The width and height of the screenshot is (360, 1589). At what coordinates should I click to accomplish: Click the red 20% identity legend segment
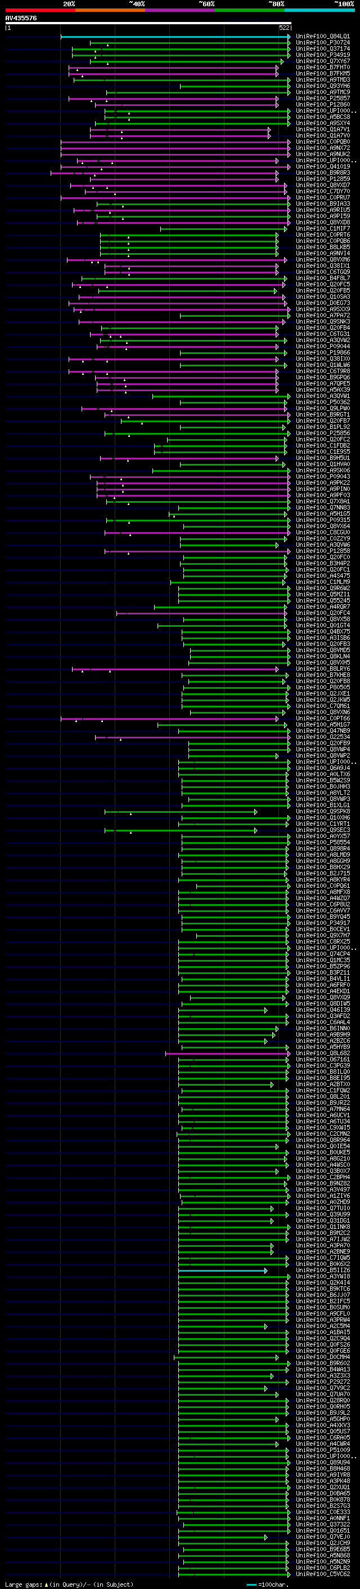40,10
